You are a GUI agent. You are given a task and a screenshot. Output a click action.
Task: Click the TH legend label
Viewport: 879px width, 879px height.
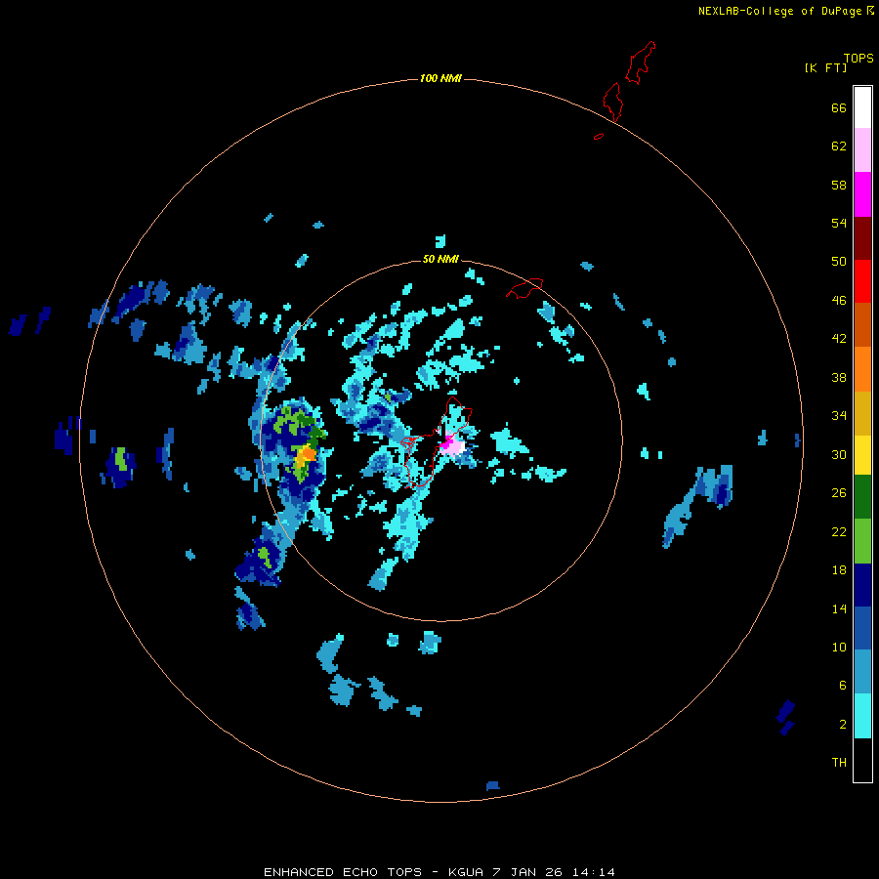839,763
